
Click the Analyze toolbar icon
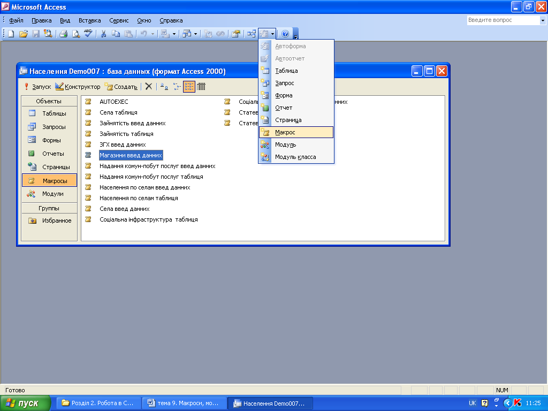[x=187, y=34]
